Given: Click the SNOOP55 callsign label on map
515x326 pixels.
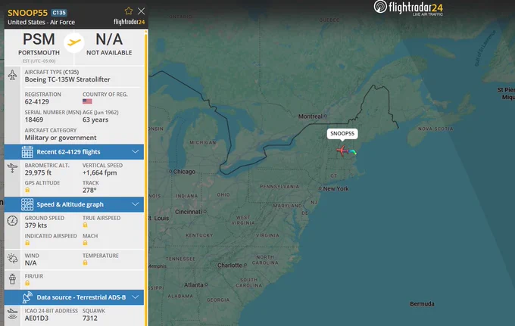Looking at the screenshot, I should click(342, 133).
